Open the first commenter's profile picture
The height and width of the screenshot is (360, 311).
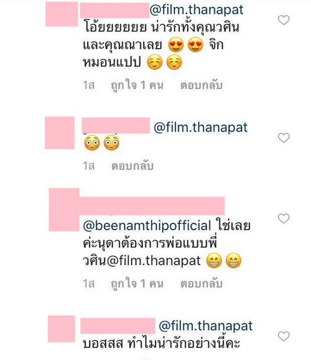click(x=62, y=14)
